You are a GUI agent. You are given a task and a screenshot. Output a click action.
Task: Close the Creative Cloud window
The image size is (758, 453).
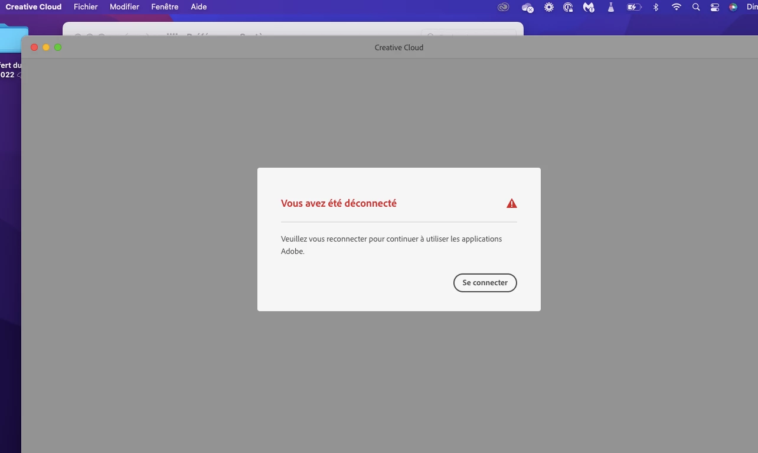coord(34,47)
